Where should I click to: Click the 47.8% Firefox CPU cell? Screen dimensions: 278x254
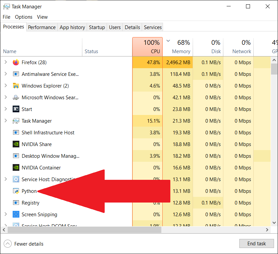(x=148, y=62)
